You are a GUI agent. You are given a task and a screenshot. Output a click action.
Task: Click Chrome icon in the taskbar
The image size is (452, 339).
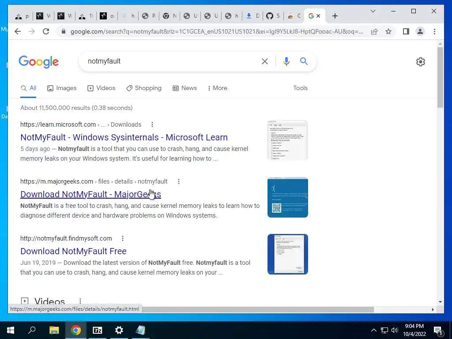coord(76,330)
